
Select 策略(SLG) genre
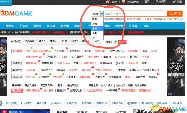tap(102, 103)
